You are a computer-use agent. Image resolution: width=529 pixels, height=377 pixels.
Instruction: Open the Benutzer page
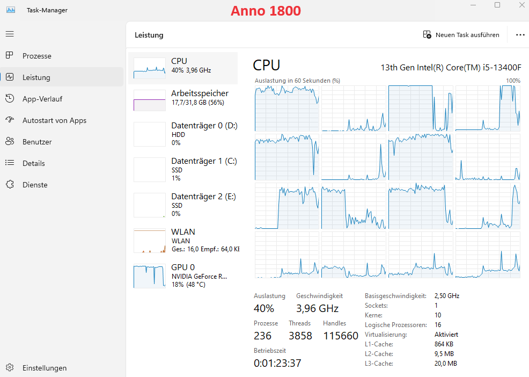coord(62,142)
